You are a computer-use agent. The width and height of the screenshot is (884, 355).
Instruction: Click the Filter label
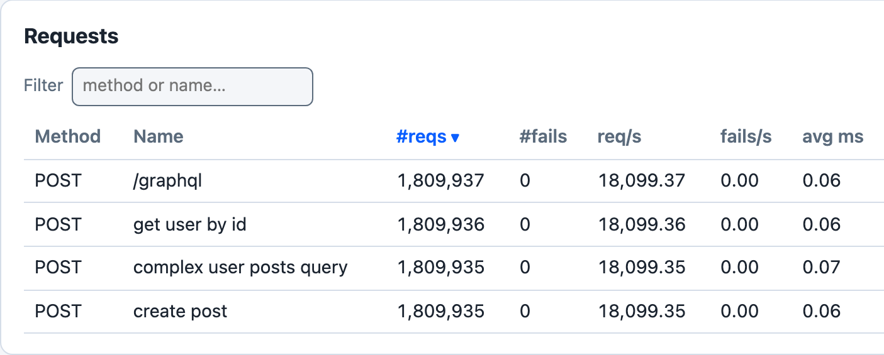(43, 85)
